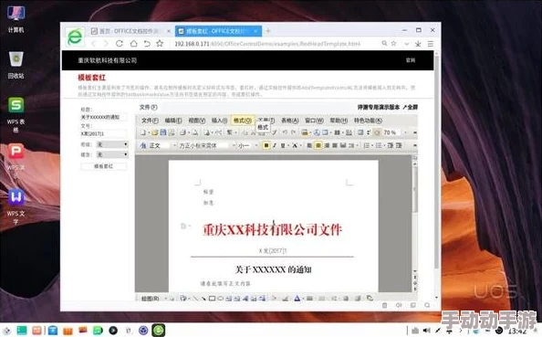The image size is (542, 337).
Task: Open the 视图(V) menu
Action: coord(197,121)
